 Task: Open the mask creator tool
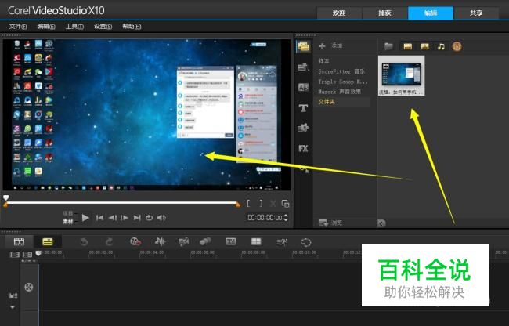305,242
